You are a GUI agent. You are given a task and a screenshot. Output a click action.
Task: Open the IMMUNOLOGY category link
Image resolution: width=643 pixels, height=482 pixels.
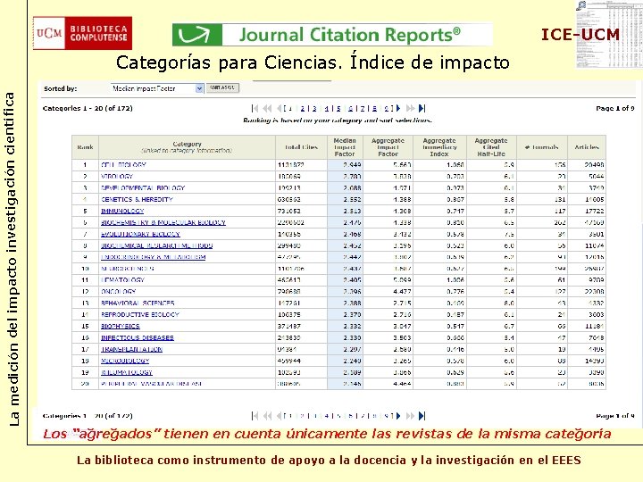click(122, 211)
